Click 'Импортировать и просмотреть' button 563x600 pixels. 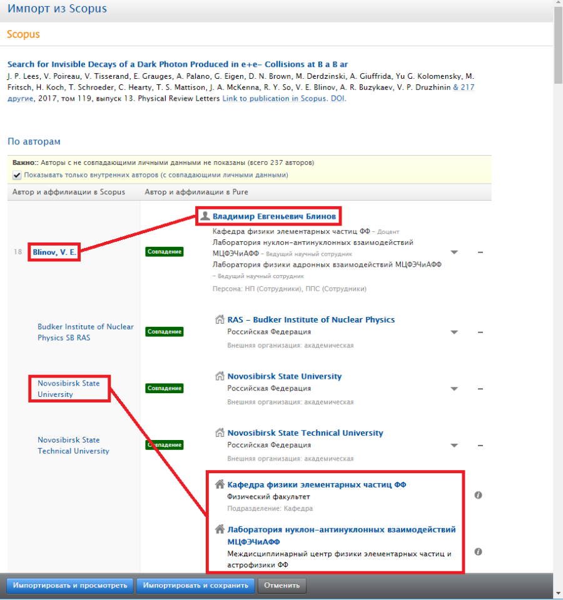point(70,586)
